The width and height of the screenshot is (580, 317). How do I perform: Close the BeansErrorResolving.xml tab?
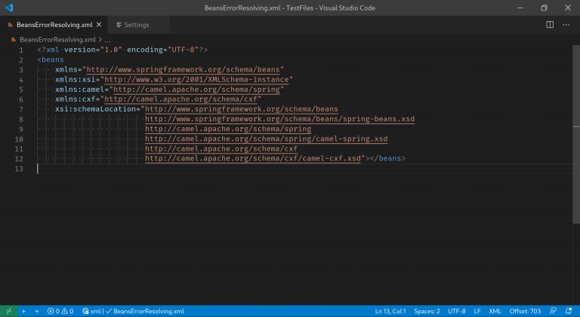(x=97, y=25)
